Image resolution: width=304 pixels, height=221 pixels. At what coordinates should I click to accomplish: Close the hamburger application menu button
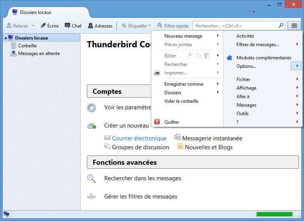pyautogui.click(x=294, y=26)
